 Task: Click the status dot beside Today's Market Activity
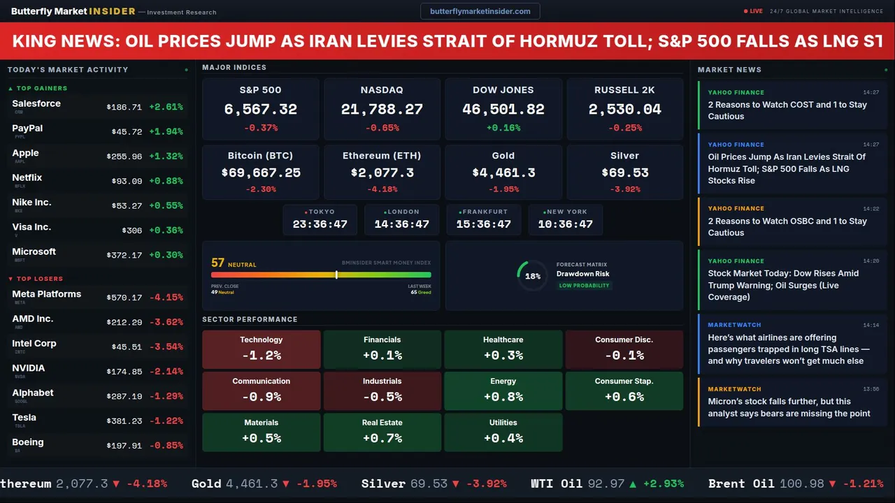186,70
